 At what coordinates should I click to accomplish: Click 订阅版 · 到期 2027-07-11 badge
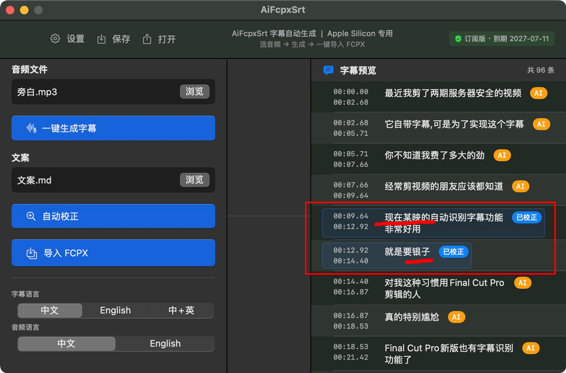502,39
